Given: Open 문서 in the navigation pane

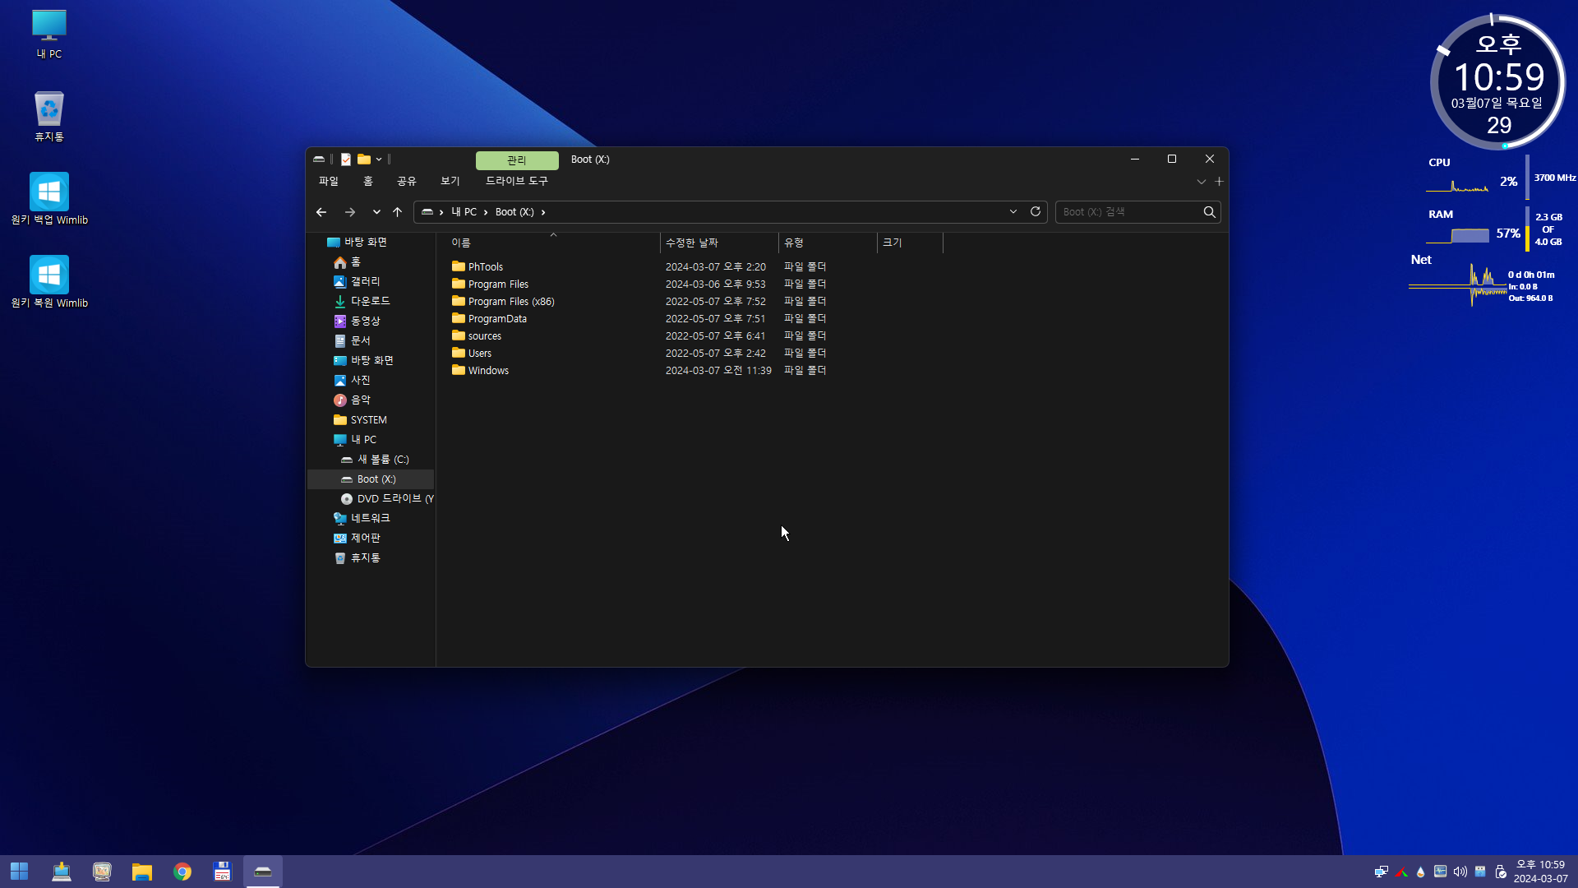Looking at the screenshot, I should [353, 341].
